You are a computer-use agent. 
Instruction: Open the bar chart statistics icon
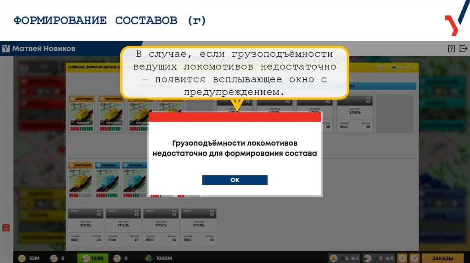(x=402, y=258)
